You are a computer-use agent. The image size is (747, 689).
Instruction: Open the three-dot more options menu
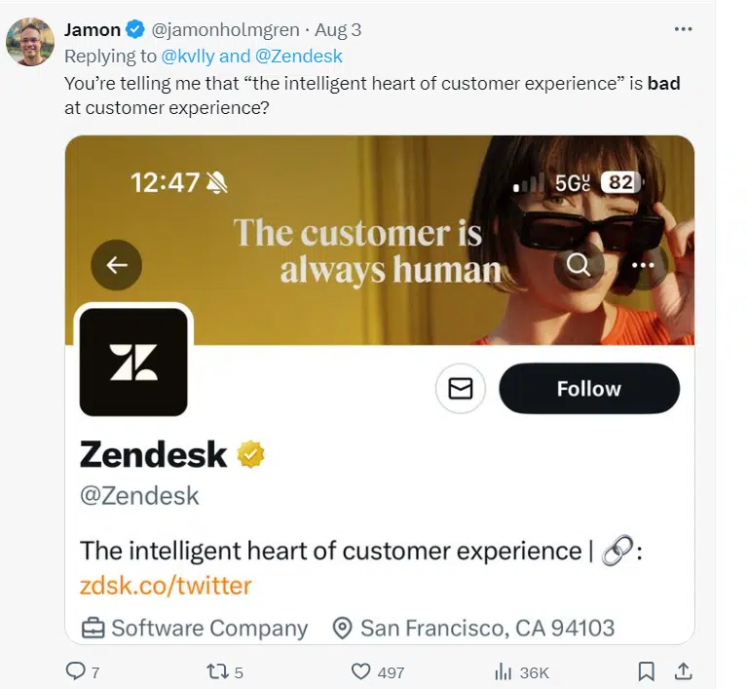(x=684, y=29)
